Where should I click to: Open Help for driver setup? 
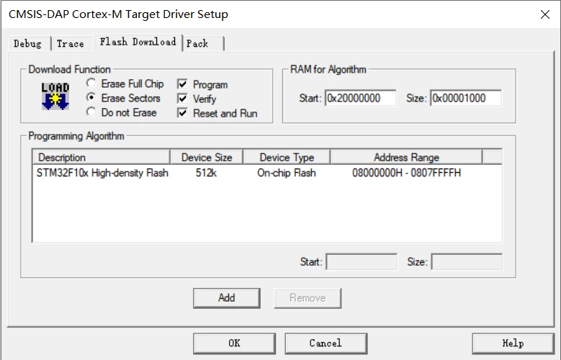point(513,343)
